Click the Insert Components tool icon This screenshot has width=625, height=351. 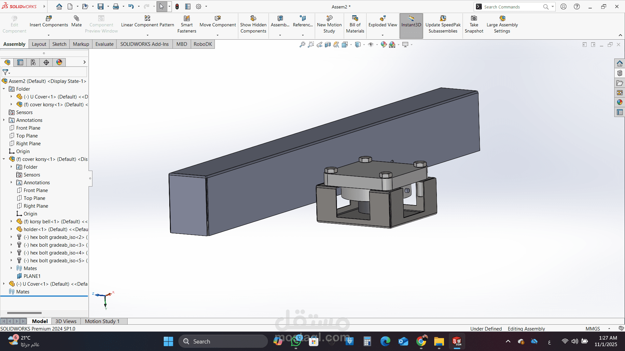tap(49, 18)
